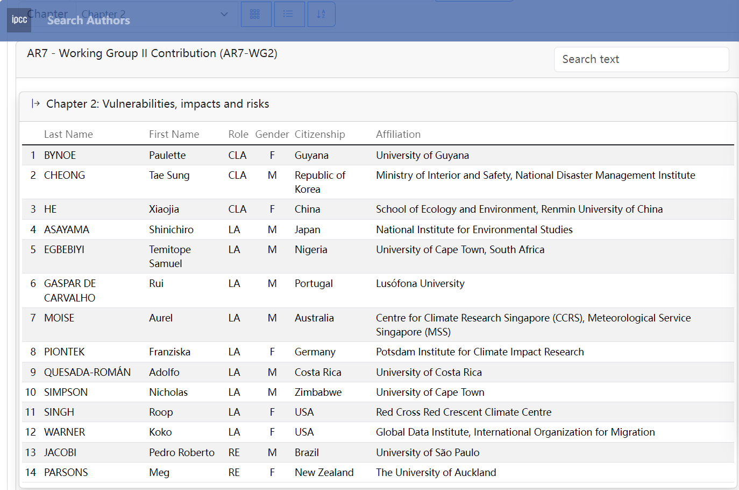Image resolution: width=739 pixels, height=490 pixels.
Task: Click the Search text input field
Action: pos(641,59)
